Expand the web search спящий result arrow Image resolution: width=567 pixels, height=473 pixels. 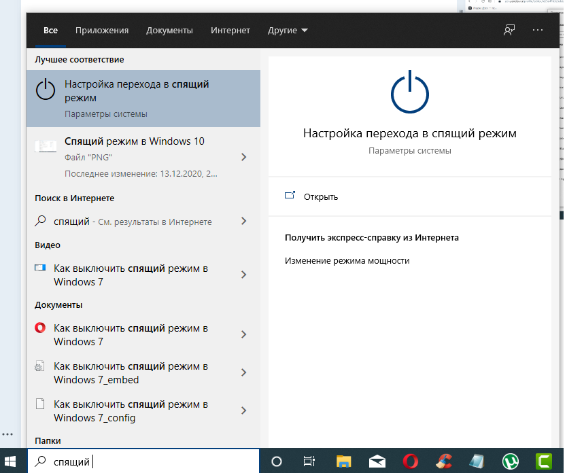[x=243, y=221]
